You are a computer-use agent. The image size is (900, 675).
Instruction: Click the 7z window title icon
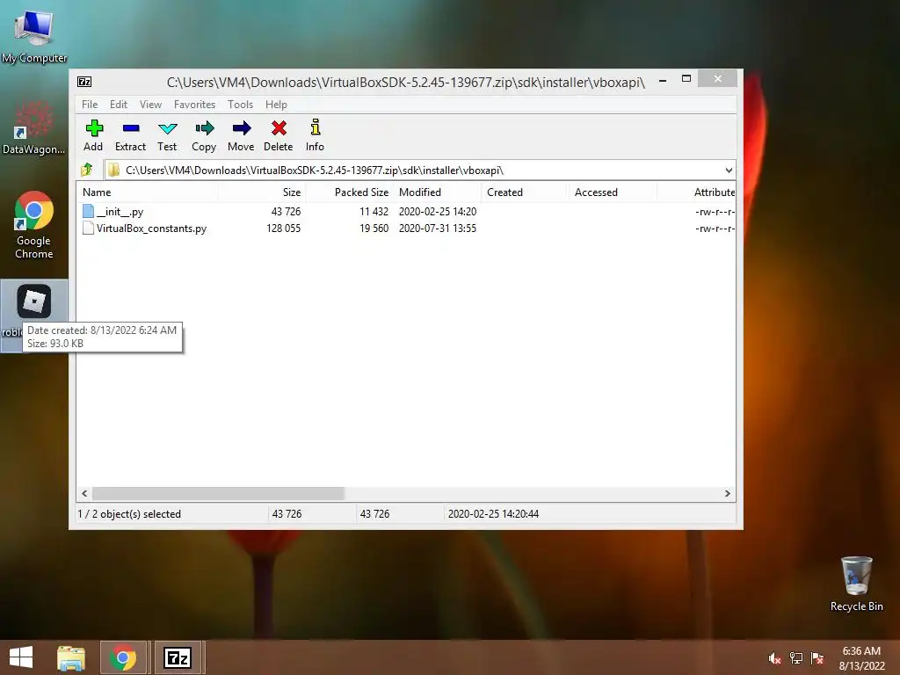84,82
